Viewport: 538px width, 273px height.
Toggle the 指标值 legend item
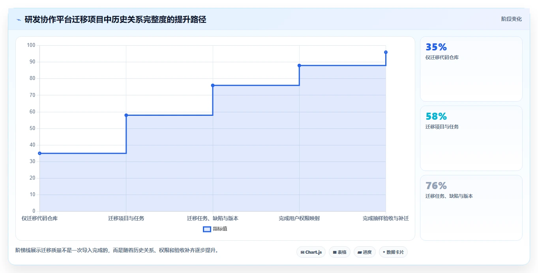click(215, 229)
